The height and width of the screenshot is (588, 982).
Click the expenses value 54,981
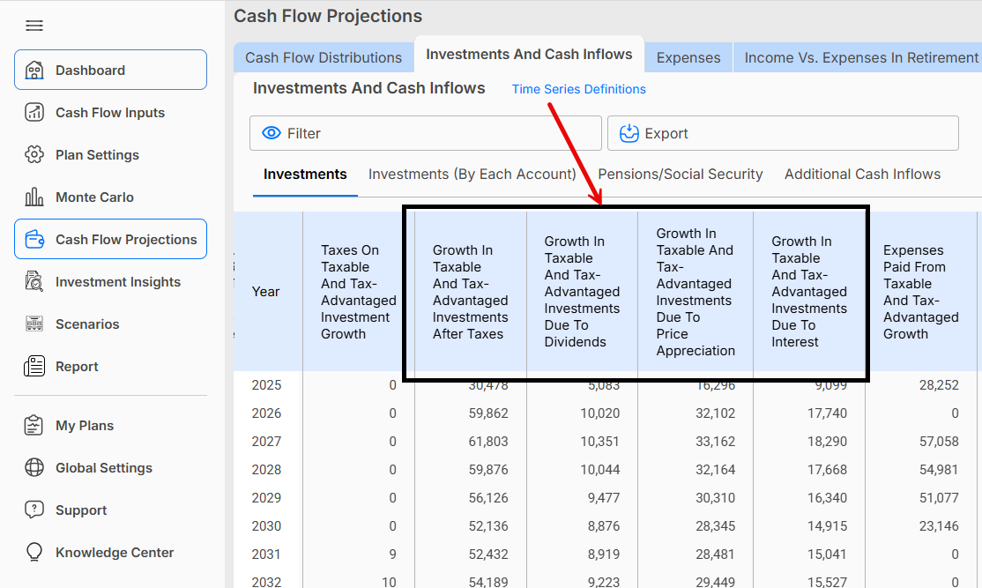[x=939, y=470]
